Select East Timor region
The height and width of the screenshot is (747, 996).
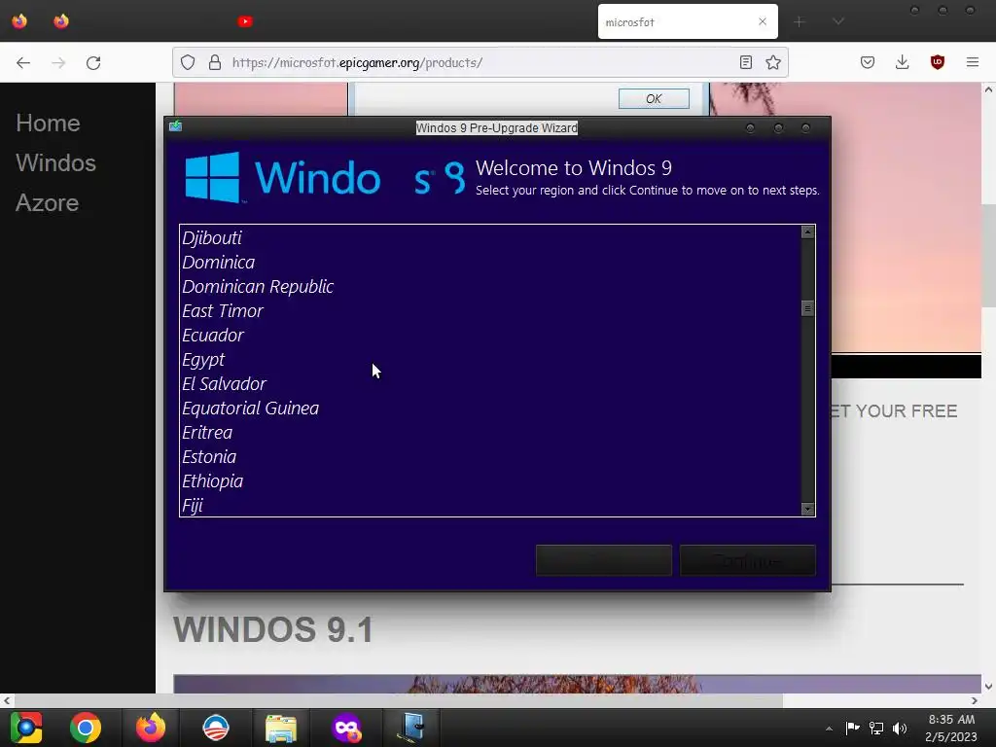[x=490, y=310]
